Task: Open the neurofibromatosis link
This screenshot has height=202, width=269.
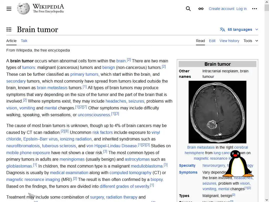Action: [23, 146]
